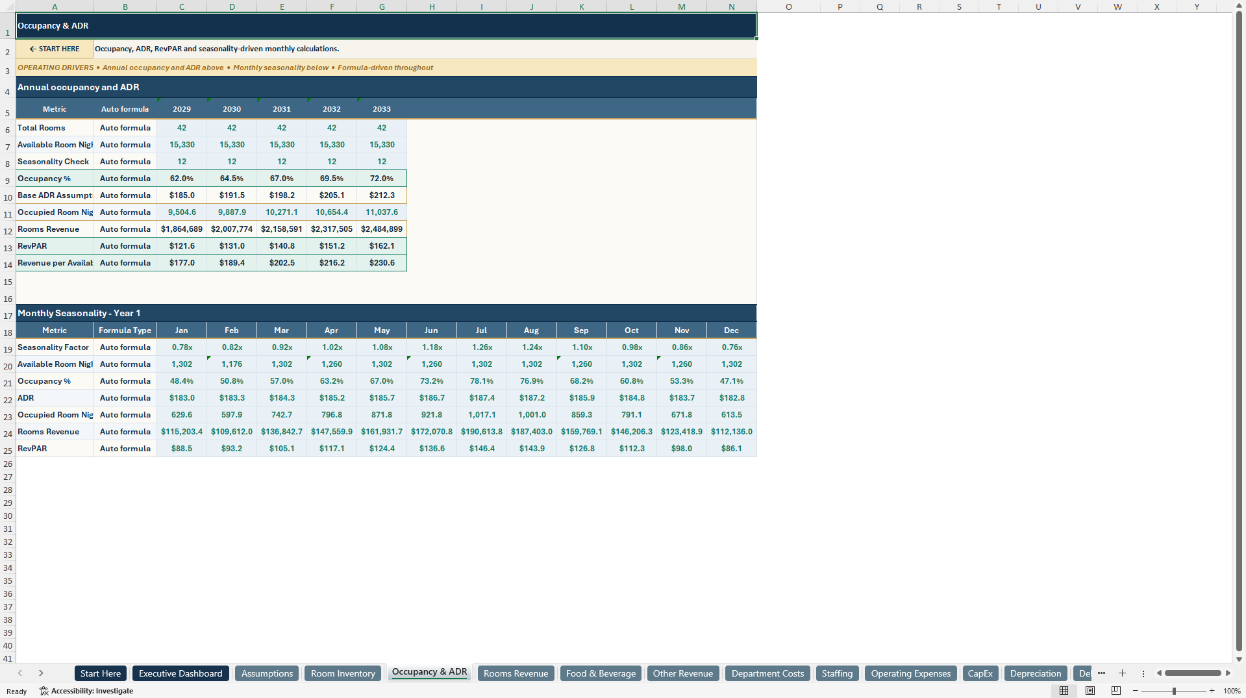Click the horizontal scrollbar left arrow
Screen dimensions: 1246x698
[x=1159, y=673]
